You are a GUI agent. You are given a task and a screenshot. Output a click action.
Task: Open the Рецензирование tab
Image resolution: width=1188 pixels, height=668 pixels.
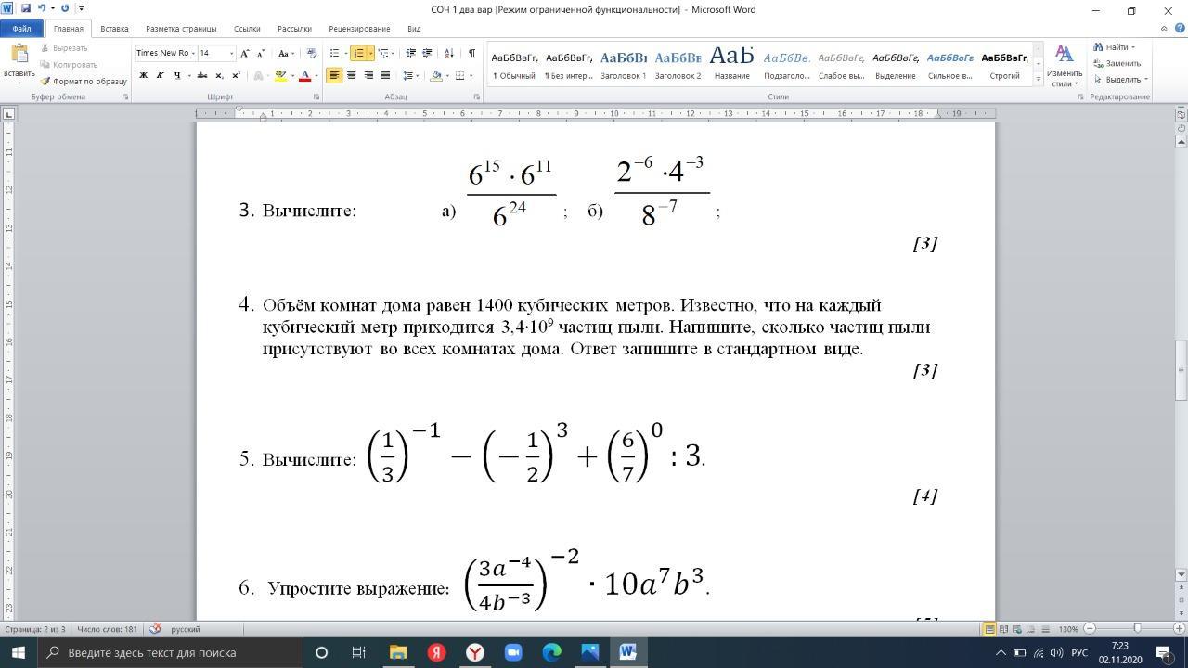point(359,29)
